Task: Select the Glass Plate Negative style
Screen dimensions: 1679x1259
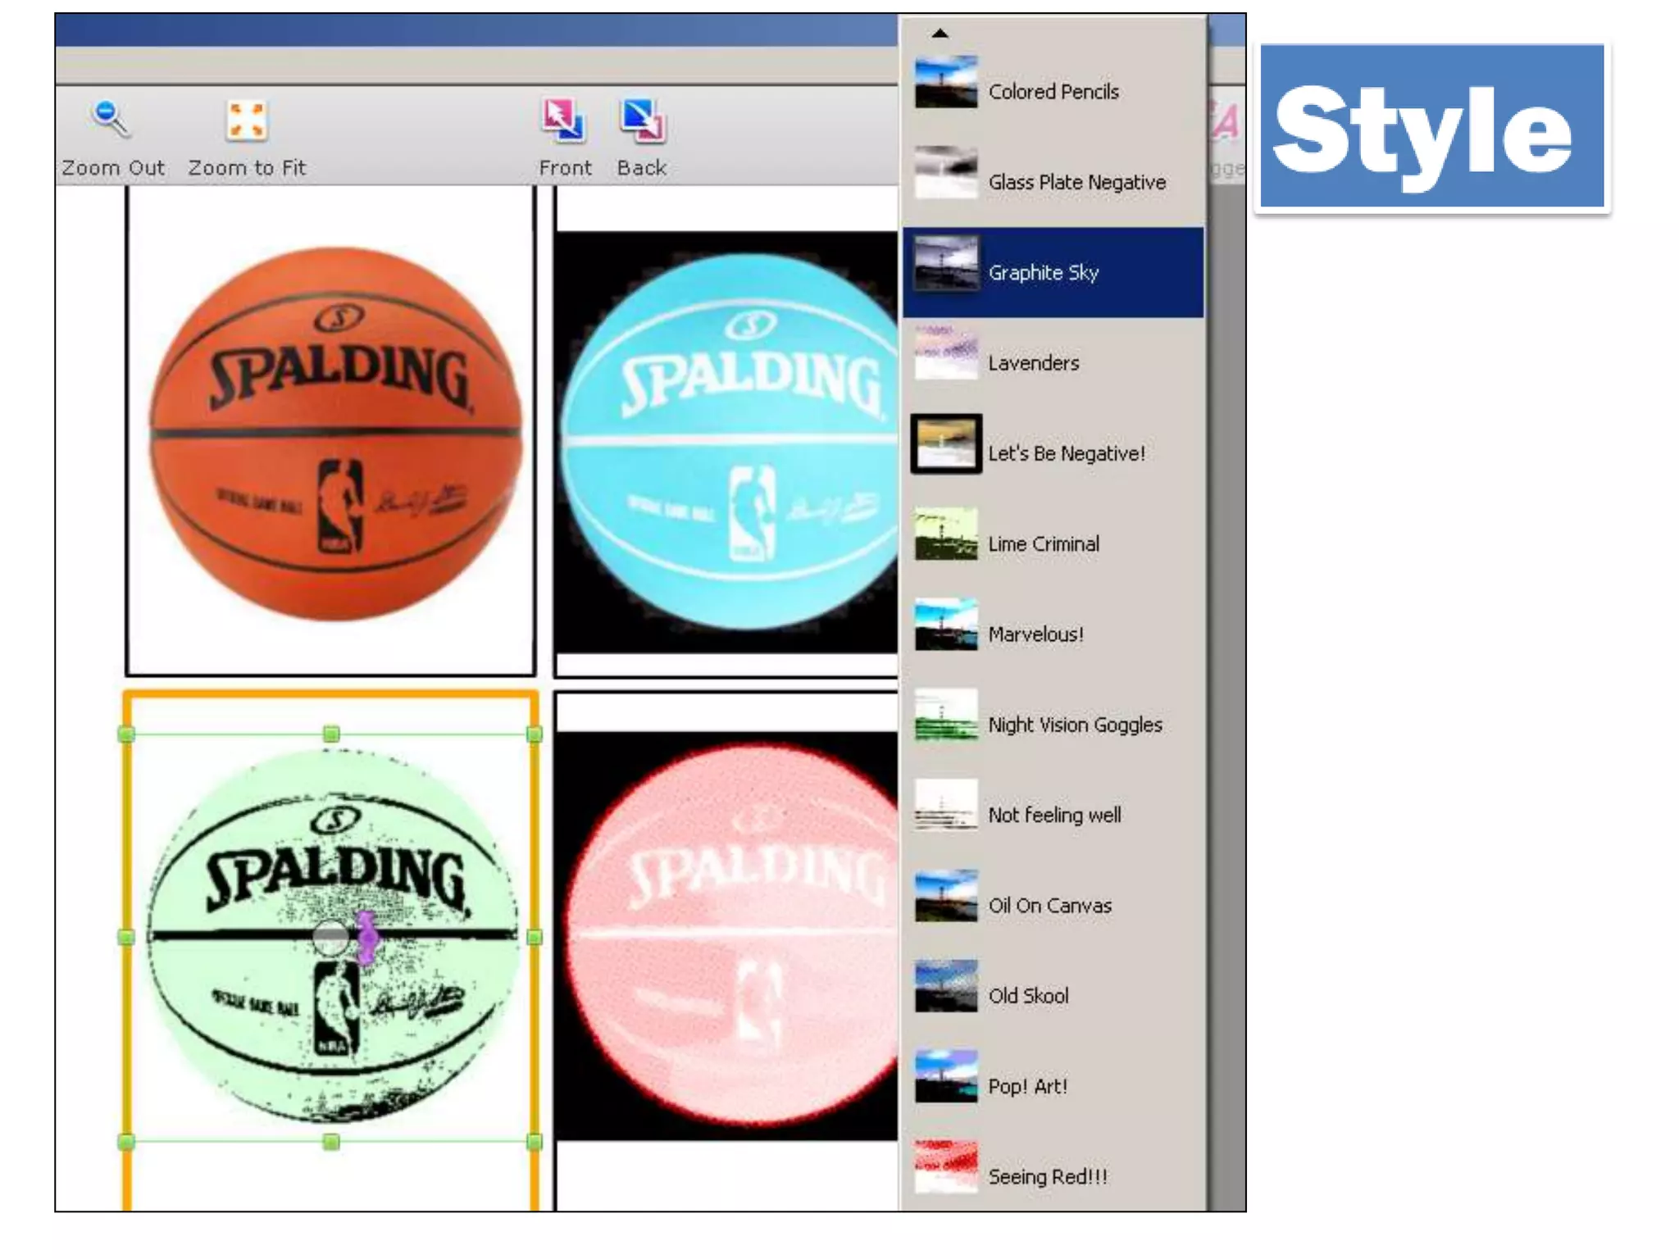Action: tap(1076, 181)
